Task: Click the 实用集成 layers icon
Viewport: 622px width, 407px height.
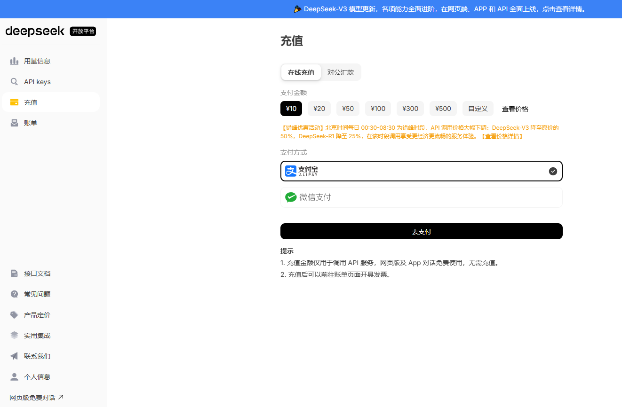Action: [14, 336]
